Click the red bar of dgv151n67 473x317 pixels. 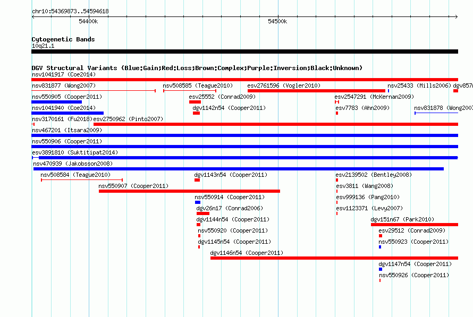(415, 225)
